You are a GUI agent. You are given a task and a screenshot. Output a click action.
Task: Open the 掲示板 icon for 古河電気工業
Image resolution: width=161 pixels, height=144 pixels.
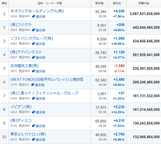(x=39, y=71)
